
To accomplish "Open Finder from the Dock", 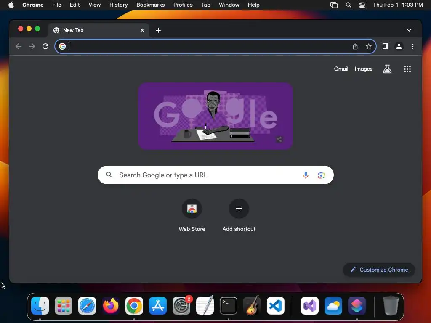I will tap(40, 306).
